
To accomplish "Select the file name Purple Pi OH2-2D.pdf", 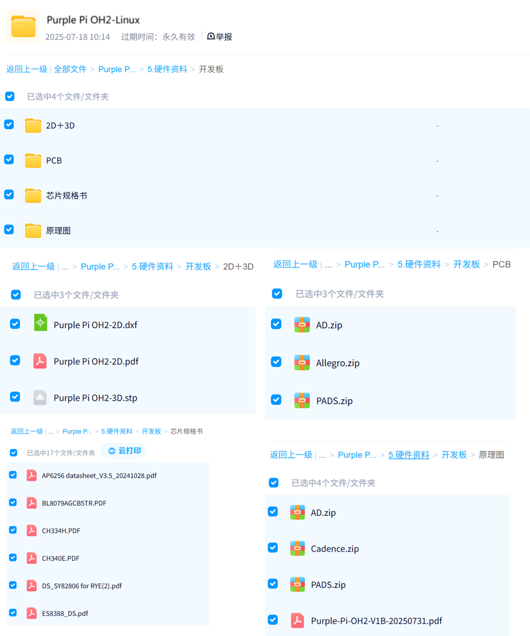I will pos(96,361).
